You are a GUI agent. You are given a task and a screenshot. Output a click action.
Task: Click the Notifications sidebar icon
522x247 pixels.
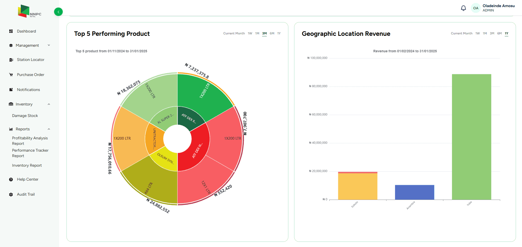pyautogui.click(x=11, y=90)
